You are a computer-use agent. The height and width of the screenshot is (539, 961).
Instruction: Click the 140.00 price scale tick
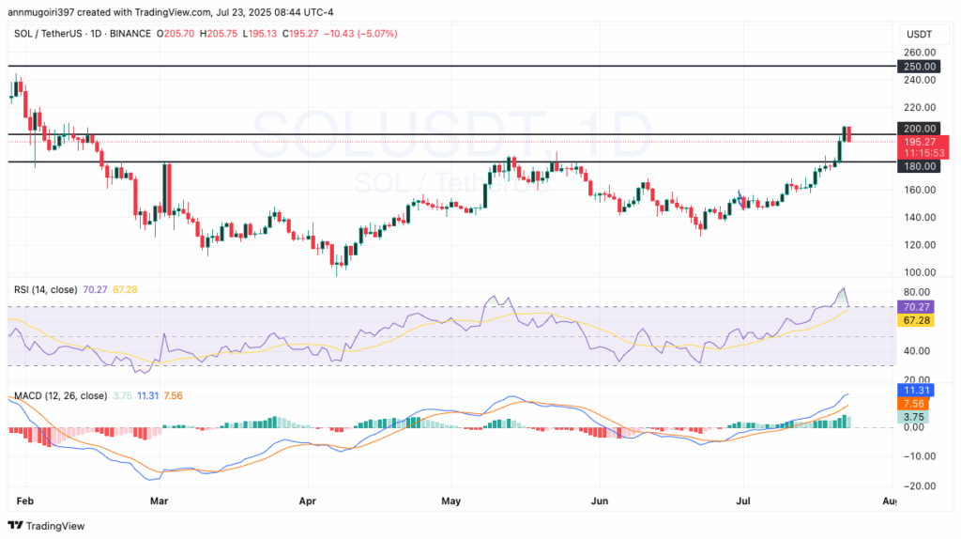920,217
